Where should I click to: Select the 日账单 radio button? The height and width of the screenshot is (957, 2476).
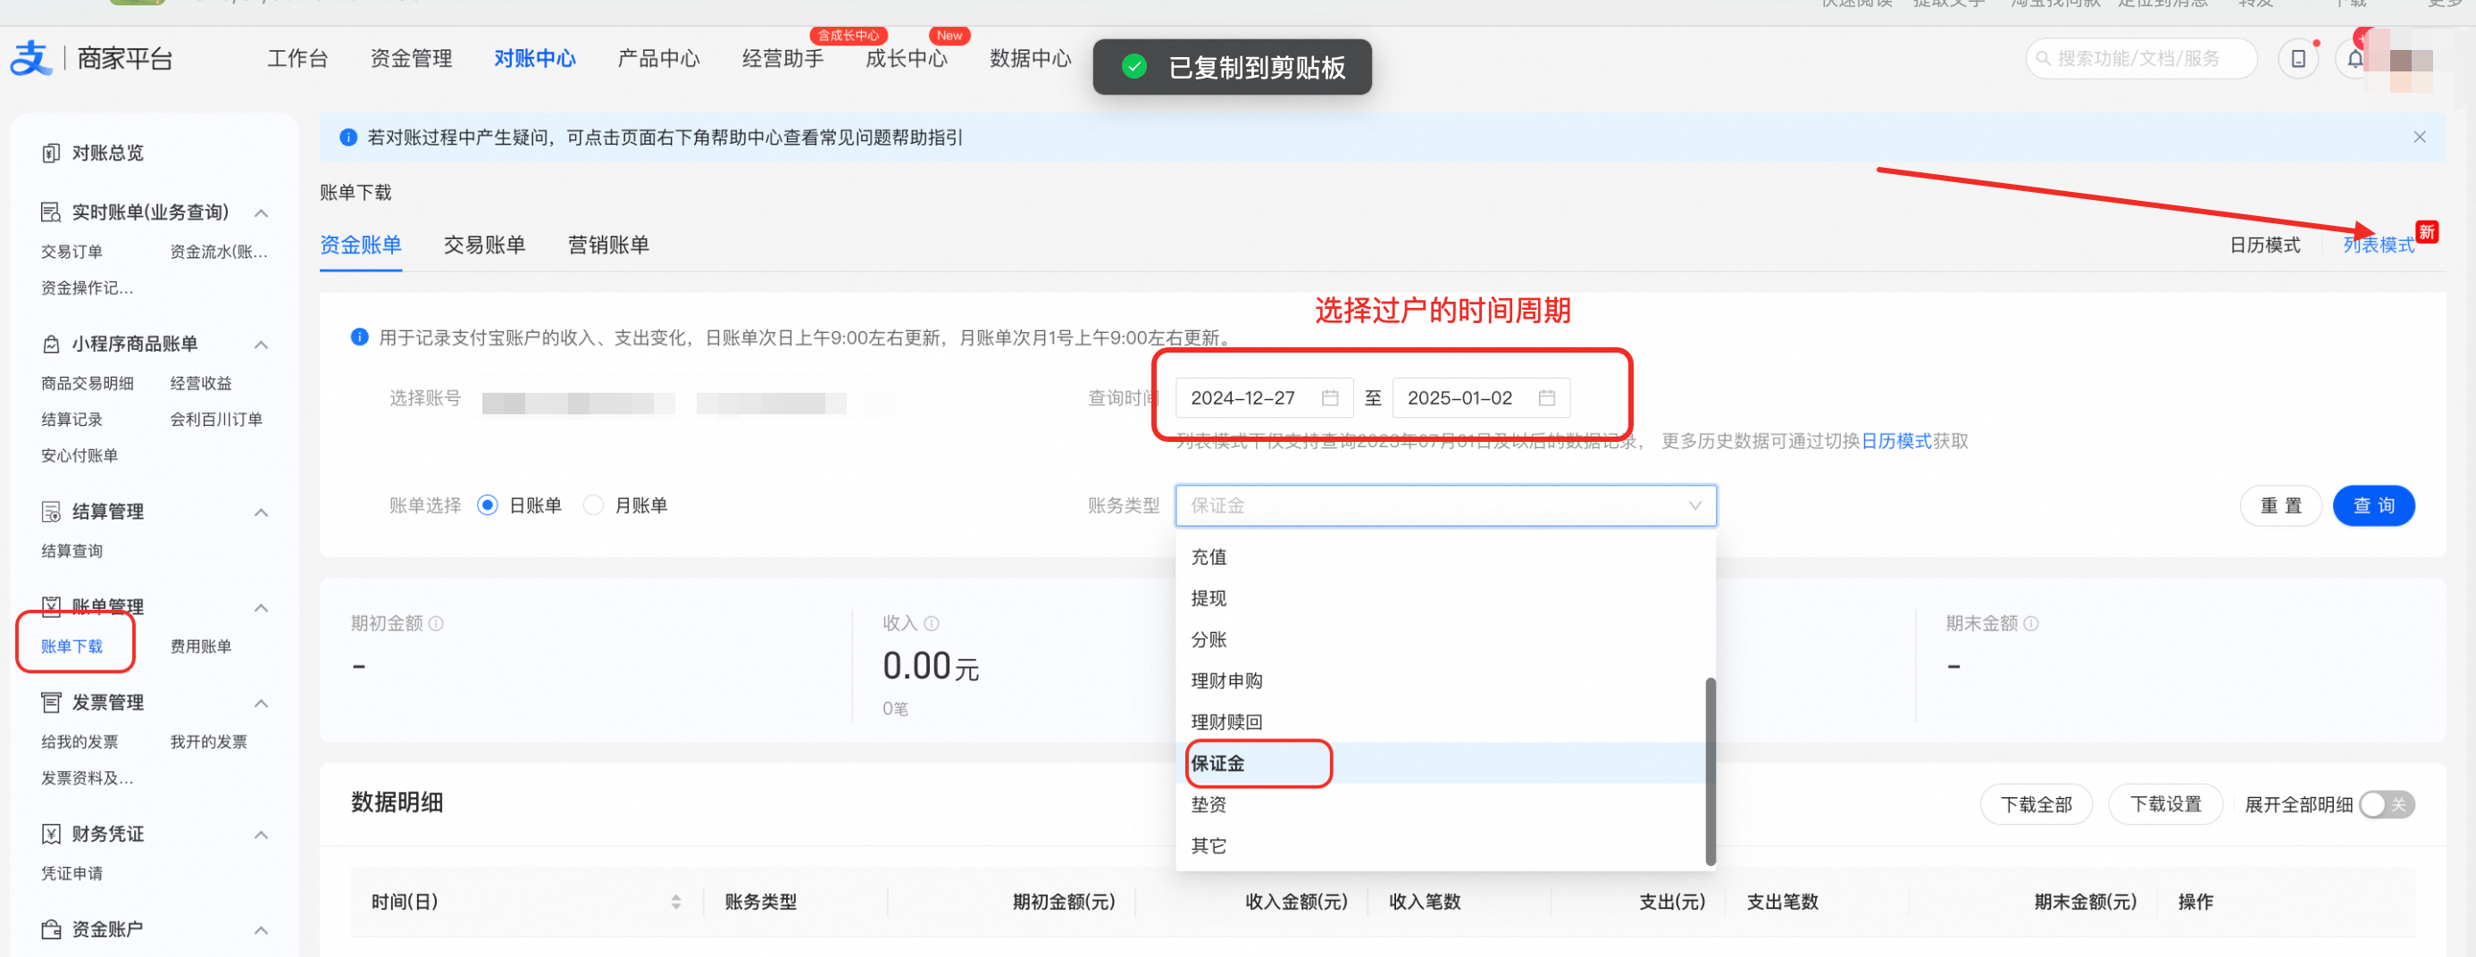[x=488, y=505]
